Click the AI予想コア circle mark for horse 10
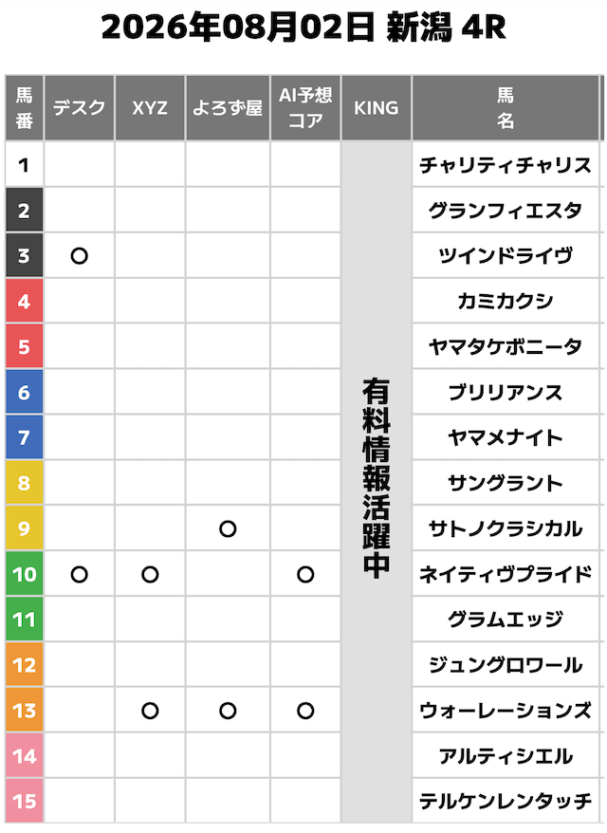The width and height of the screenshot is (607, 833). click(305, 574)
